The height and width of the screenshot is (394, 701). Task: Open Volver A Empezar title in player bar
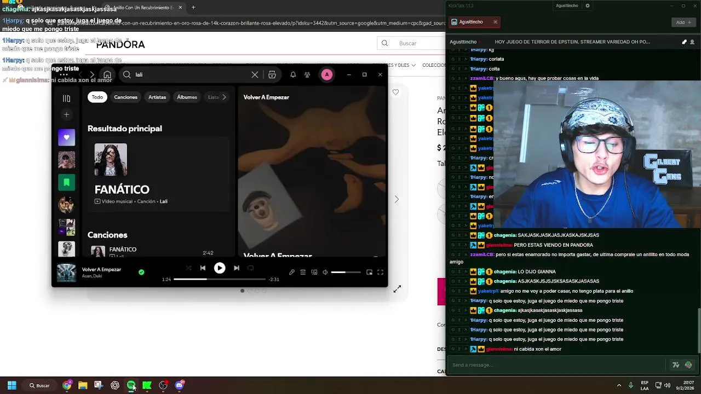coord(101,269)
